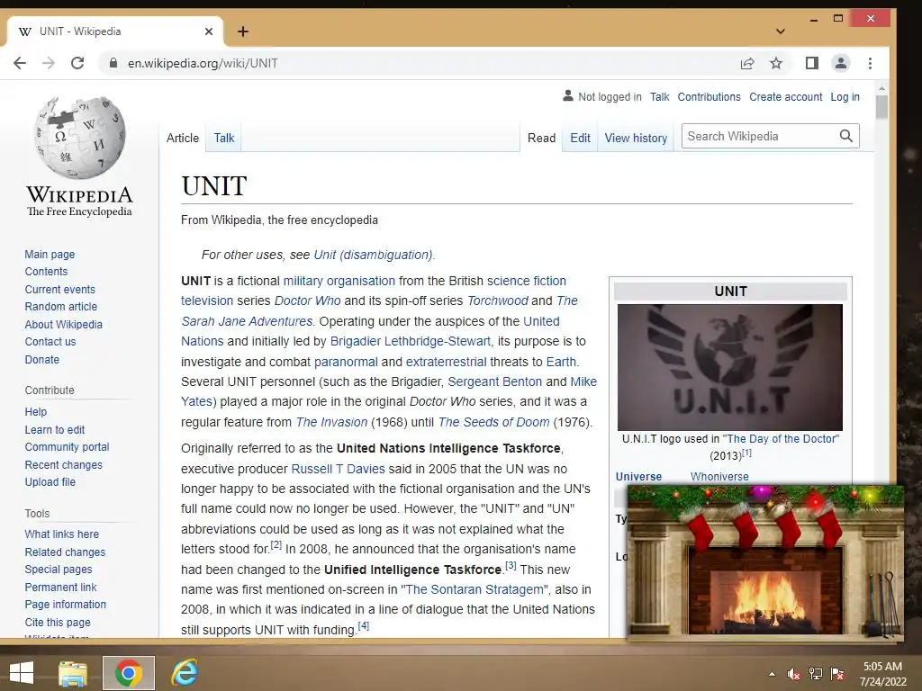Viewport: 922px width, 691px height.
Task: Open Cite this page link
Action: click(58, 623)
